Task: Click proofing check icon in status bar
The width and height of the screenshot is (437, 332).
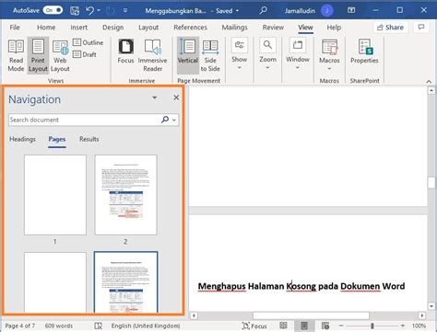Action: (x=98, y=326)
